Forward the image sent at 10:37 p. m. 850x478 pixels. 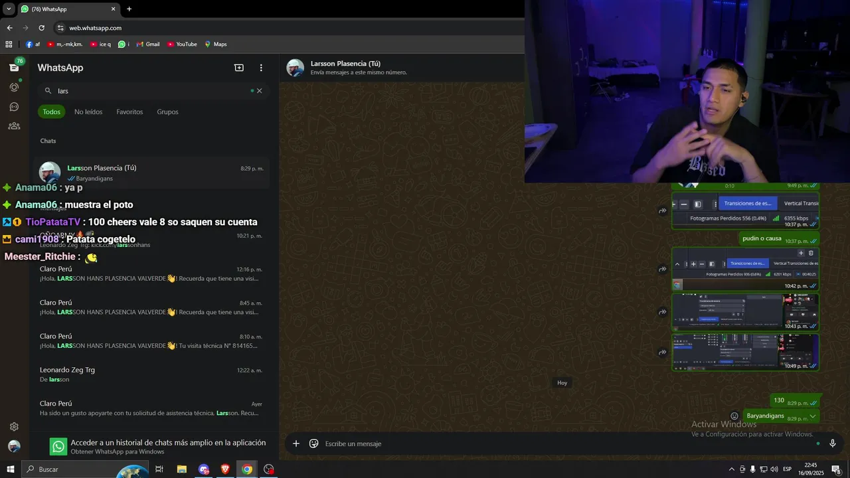(x=663, y=211)
